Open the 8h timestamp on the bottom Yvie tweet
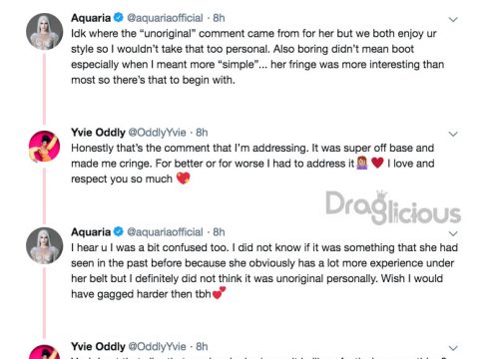The width and height of the screenshot is (484, 359). [x=202, y=346]
